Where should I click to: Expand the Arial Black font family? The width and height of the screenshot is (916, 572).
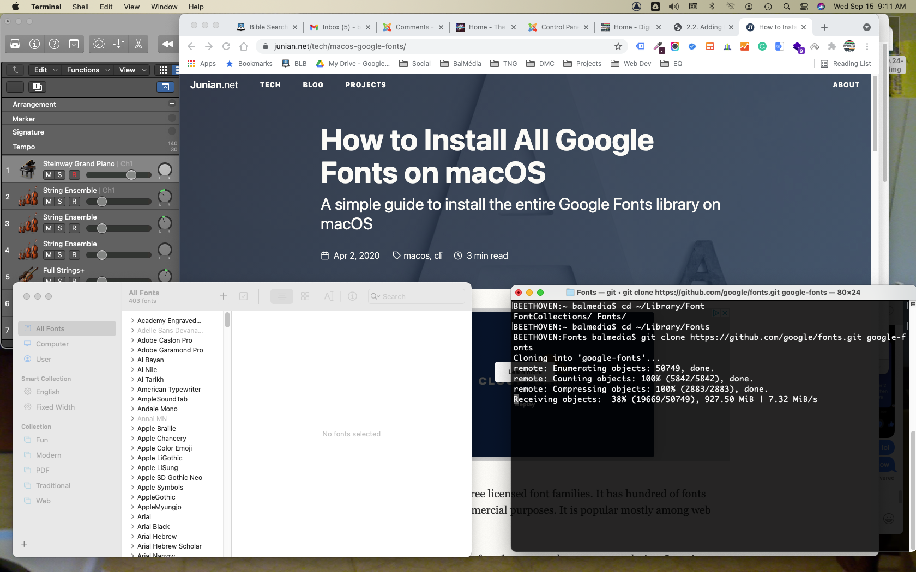pos(132,526)
